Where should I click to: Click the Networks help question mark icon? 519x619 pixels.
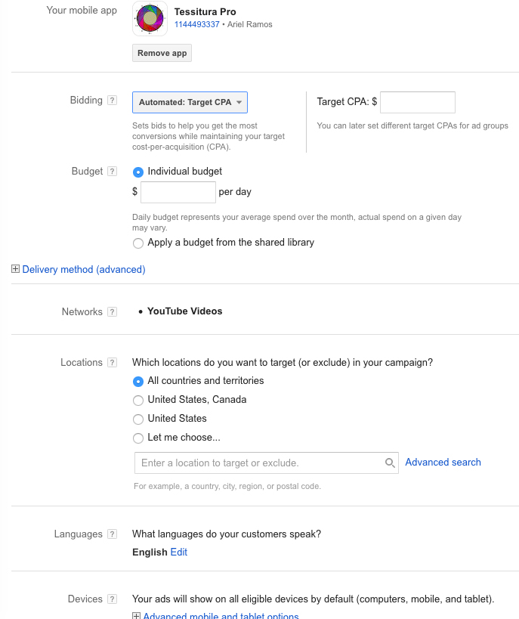click(x=112, y=312)
